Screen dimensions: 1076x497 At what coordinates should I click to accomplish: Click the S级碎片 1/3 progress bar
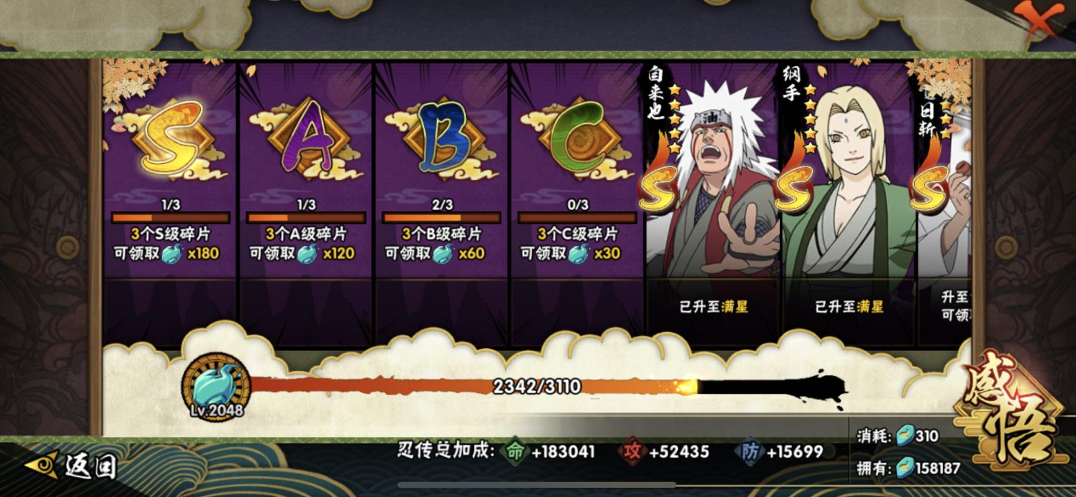coord(170,218)
